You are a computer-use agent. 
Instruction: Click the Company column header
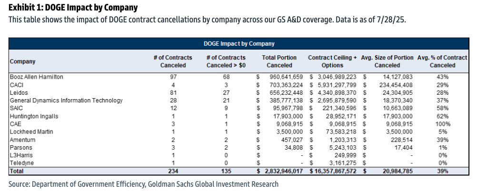22,61
